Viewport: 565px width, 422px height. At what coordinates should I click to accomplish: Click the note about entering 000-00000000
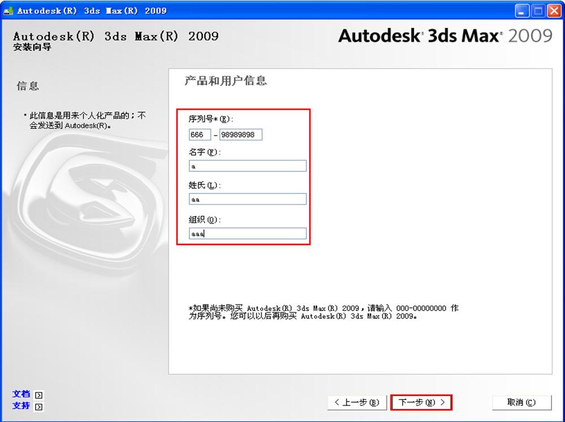click(324, 312)
